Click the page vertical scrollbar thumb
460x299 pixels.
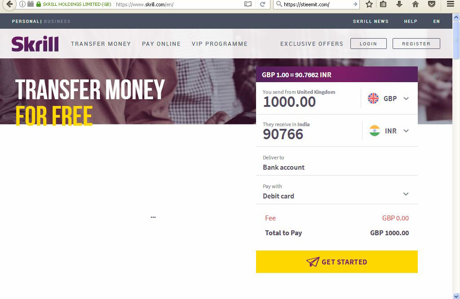[456, 40]
